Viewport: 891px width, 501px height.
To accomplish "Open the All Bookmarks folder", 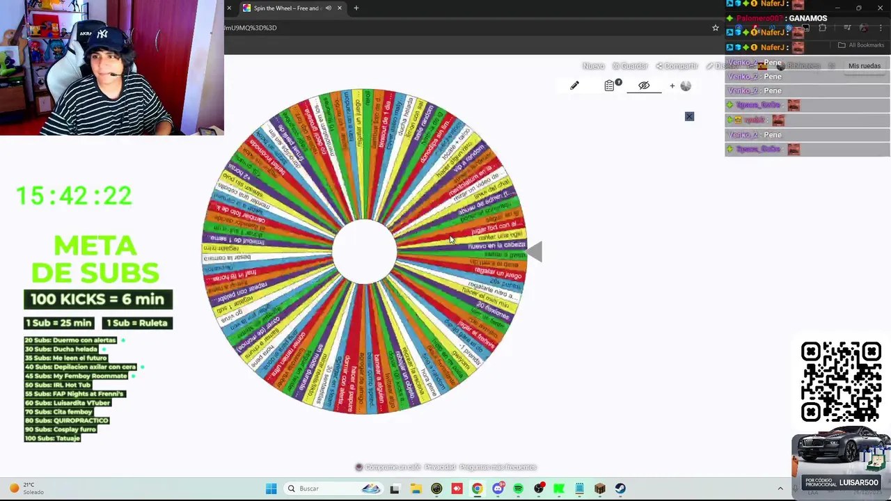I will 861,45.
